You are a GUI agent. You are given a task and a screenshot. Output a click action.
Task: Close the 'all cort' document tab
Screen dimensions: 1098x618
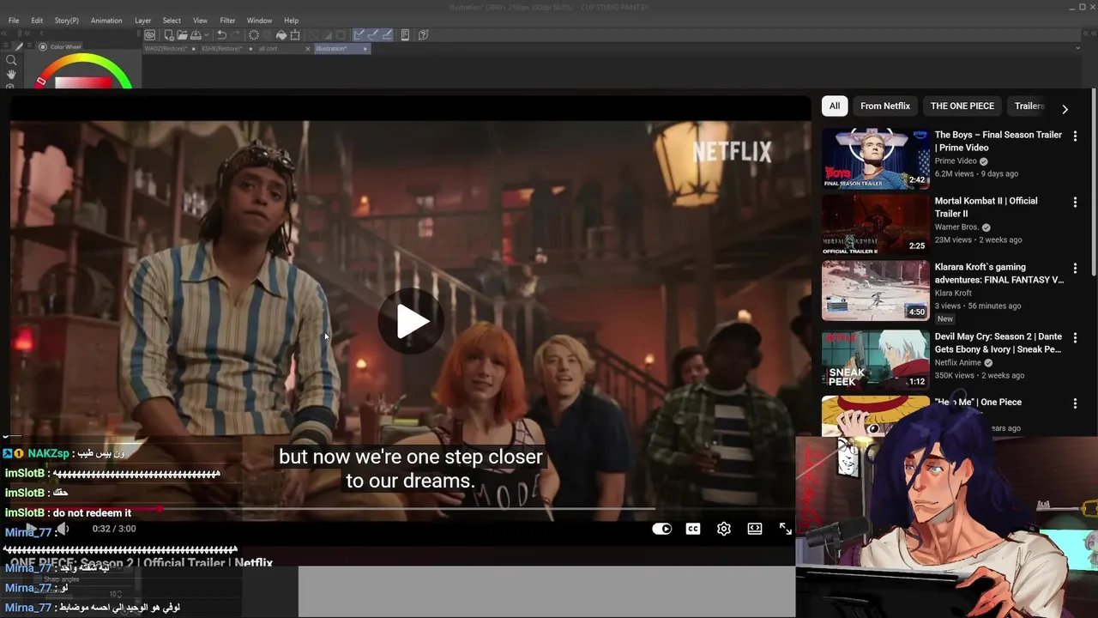point(308,49)
